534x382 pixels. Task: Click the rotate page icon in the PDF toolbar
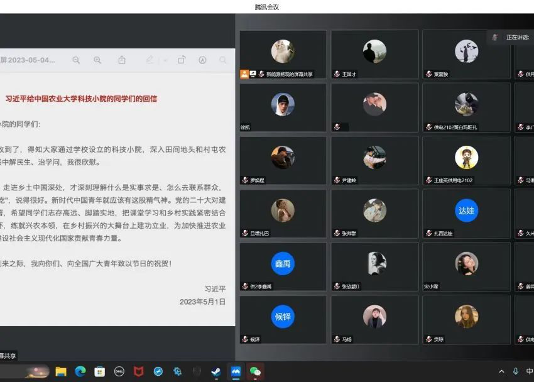coord(182,60)
